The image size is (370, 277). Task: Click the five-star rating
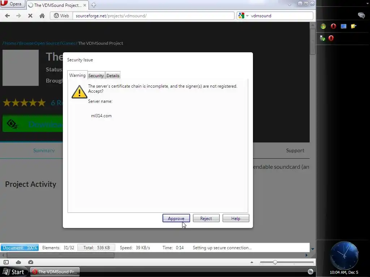tap(24, 103)
